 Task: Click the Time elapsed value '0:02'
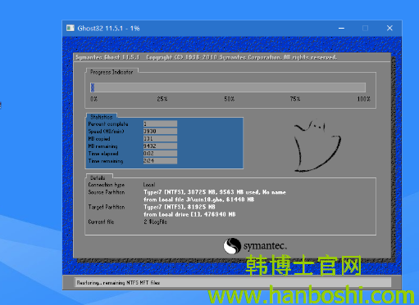click(x=160, y=153)
